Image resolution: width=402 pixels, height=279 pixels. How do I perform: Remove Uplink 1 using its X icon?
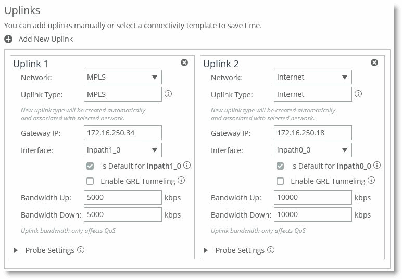click(184, 62)
